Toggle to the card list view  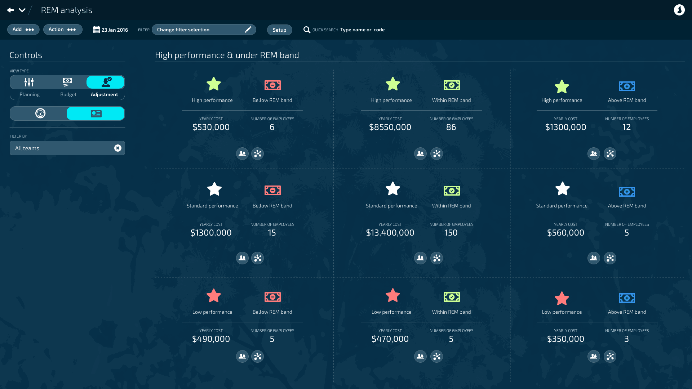[96, 114]
